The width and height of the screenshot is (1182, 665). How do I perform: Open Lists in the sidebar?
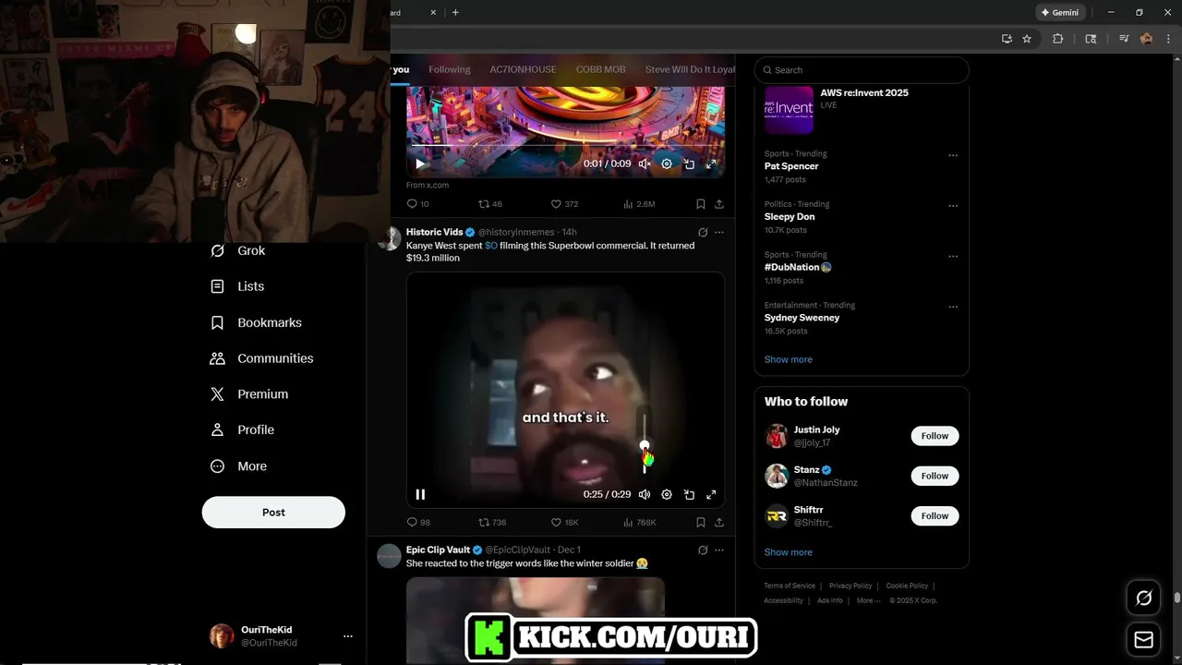tap(238, 286)
